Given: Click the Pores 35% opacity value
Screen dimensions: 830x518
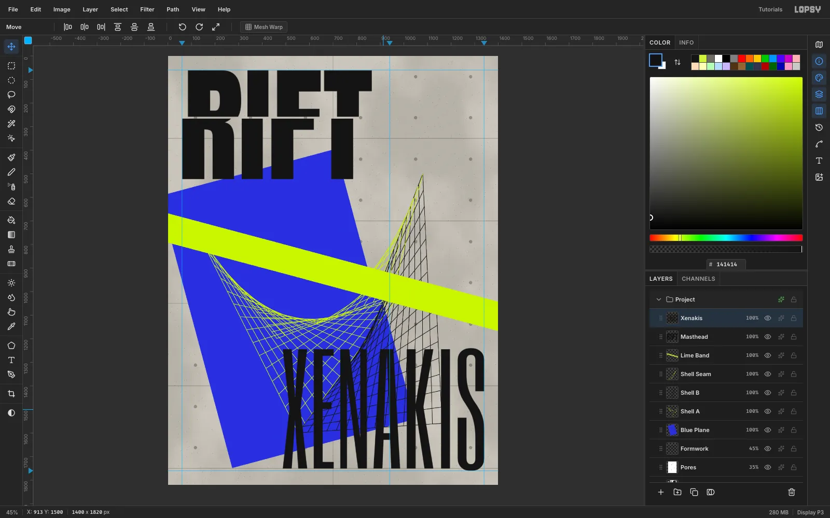Looking at the screenshot, I should [x=754, y=467].
